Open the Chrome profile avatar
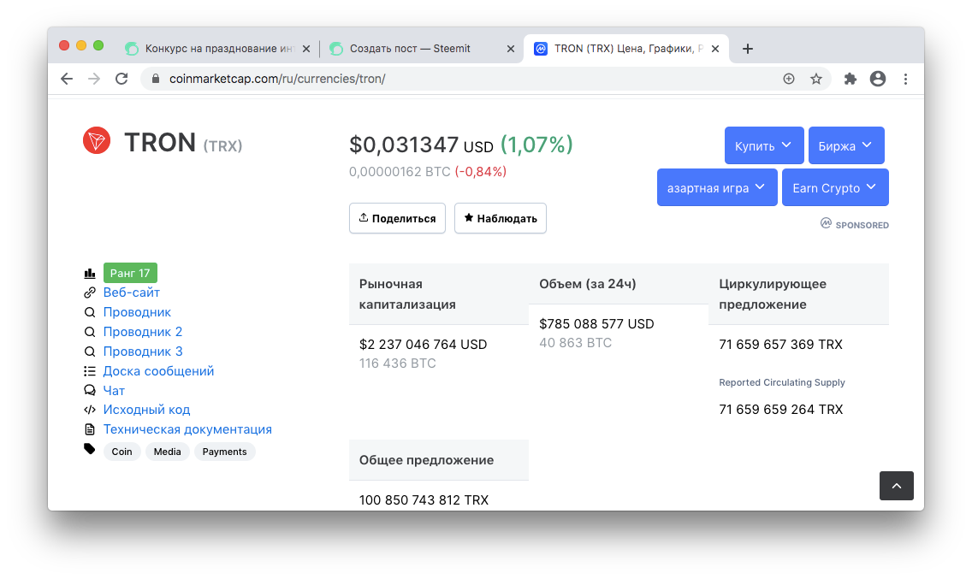972x579 pixels. (878, 79)
